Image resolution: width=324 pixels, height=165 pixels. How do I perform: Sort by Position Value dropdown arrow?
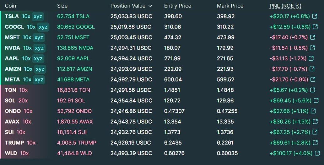[x=150, y=6]
